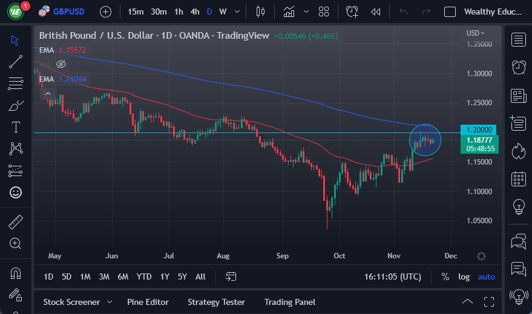Activate the magnet snap mode

[x=16, y=273]
